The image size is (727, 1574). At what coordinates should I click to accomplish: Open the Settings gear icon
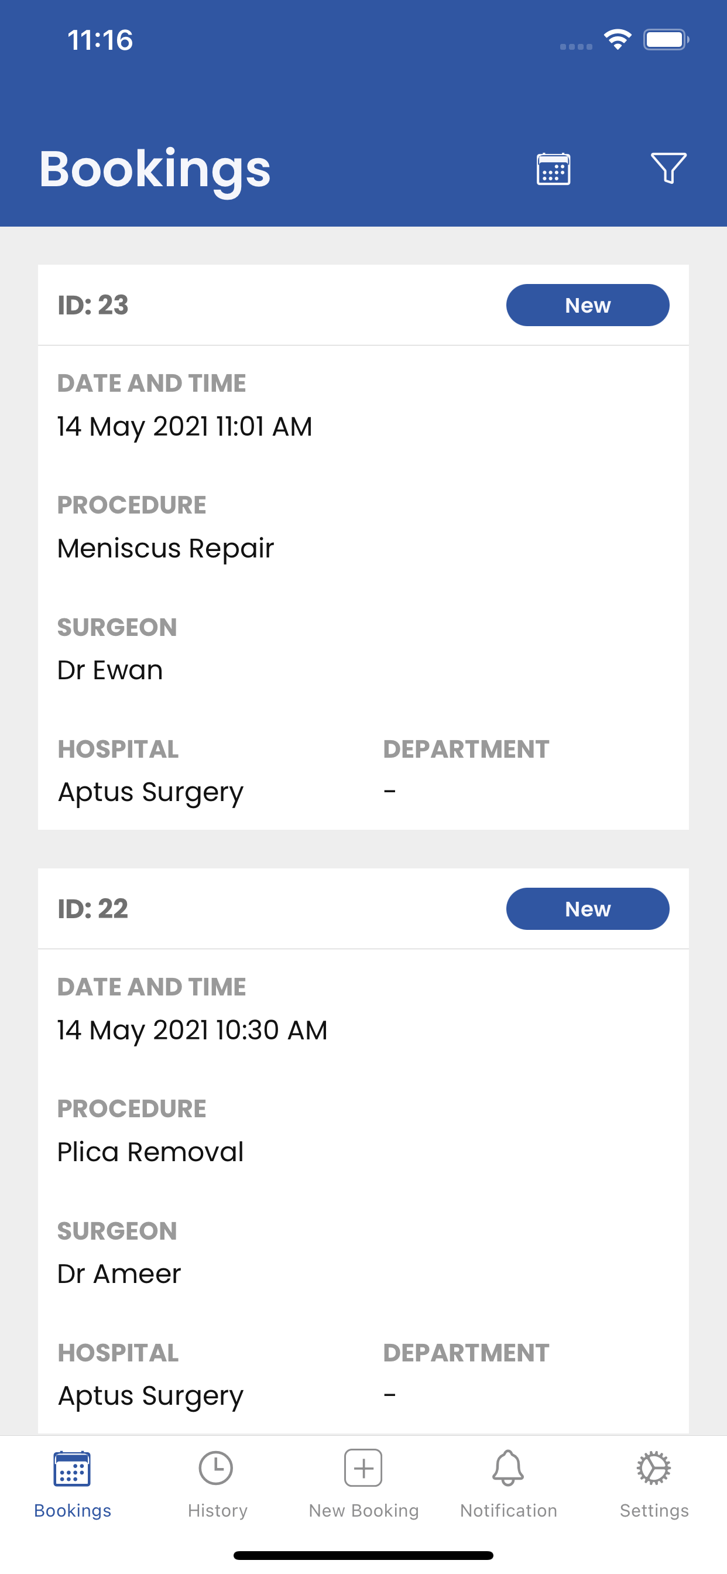click(x=654, y=1468)
